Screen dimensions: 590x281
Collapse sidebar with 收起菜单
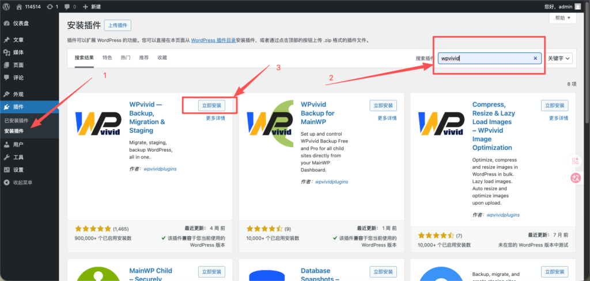coord(18,182)
